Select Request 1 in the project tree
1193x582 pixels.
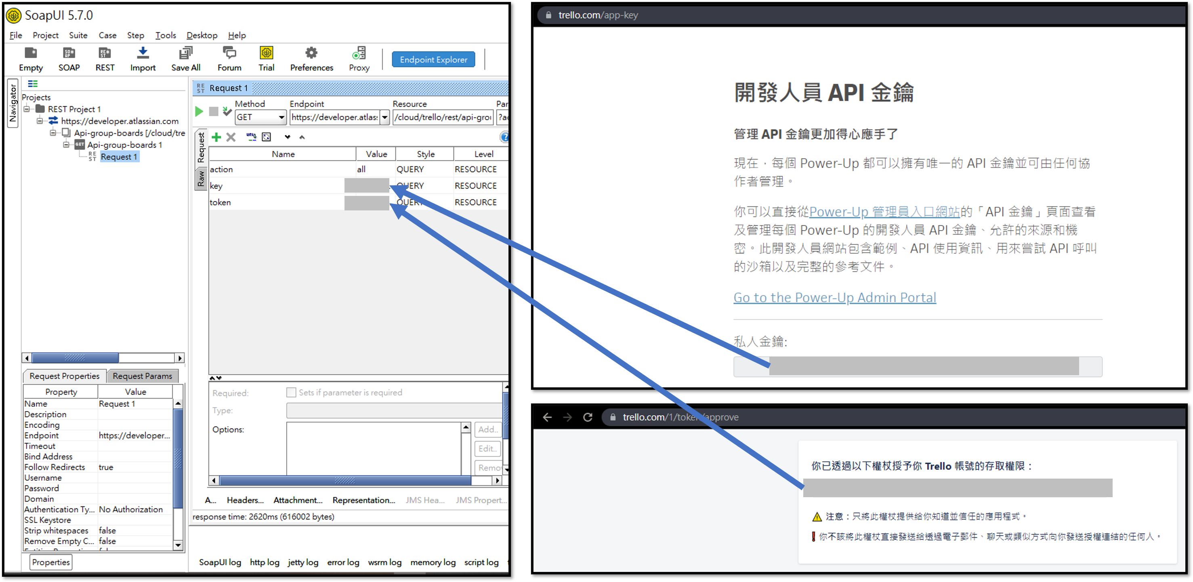(119, 157)
